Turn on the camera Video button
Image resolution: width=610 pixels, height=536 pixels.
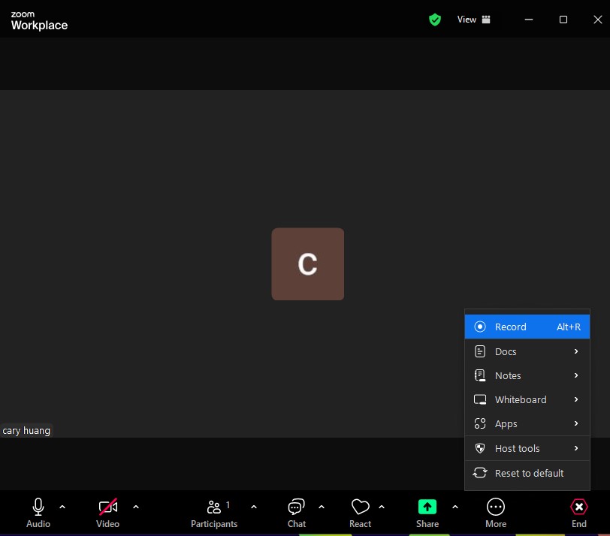[108, 507]
